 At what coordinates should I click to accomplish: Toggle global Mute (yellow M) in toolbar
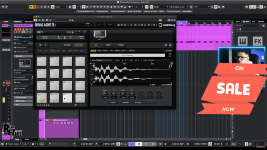tap(31, 7)
